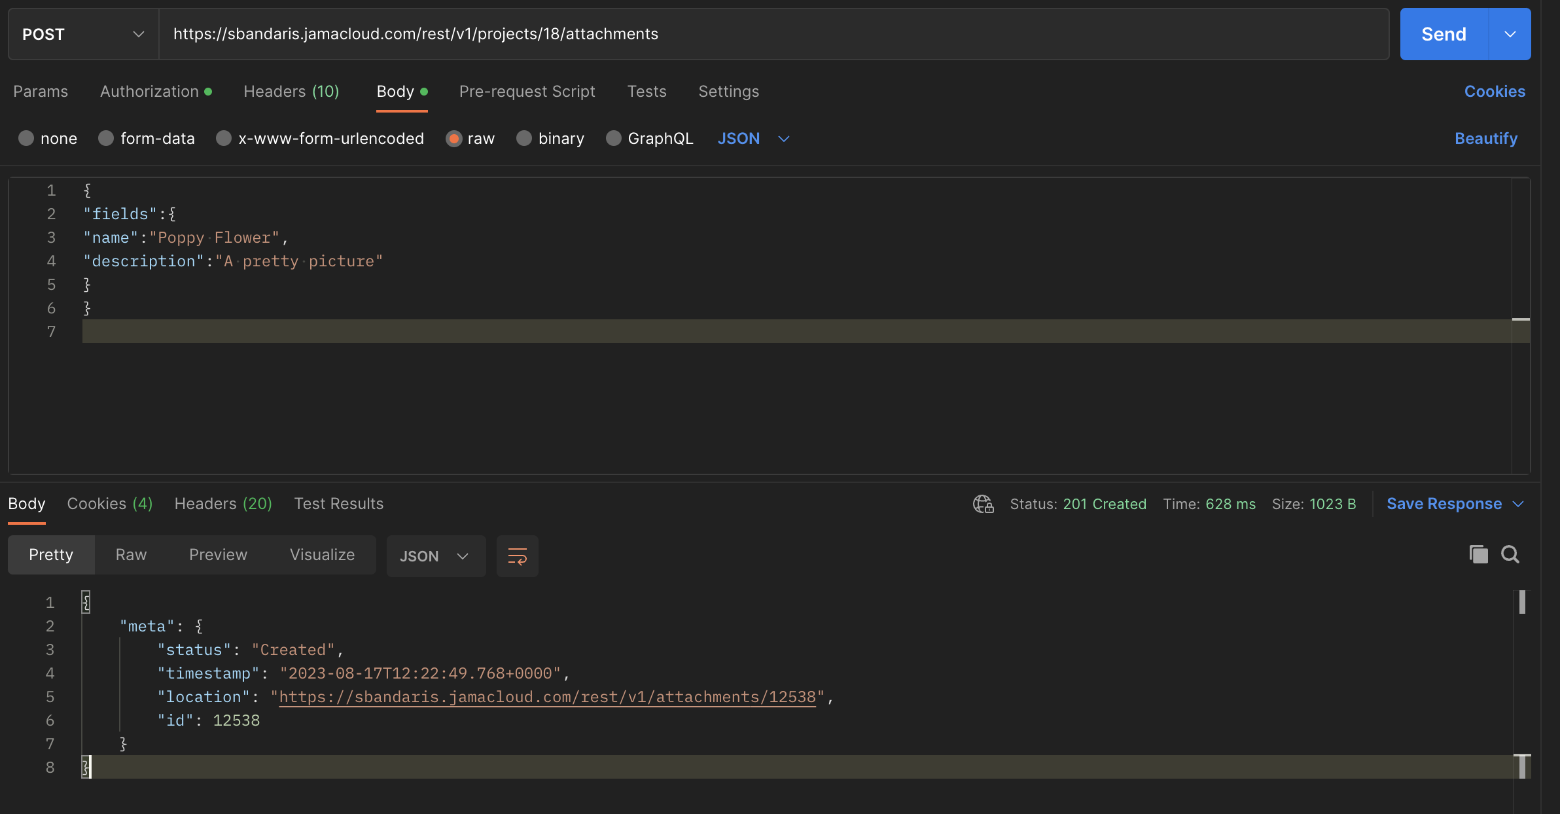Open the response JSON format dropdown
This screenshot has width=1560, height=814.
click(x=436, y=556)
